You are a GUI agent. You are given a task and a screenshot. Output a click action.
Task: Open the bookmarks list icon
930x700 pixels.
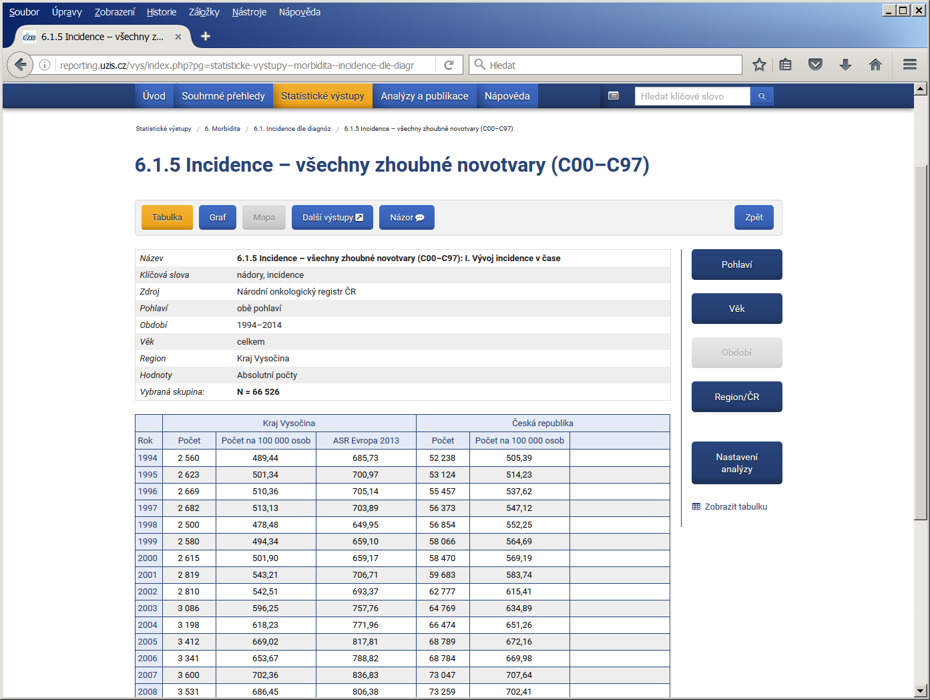[786, 65]
